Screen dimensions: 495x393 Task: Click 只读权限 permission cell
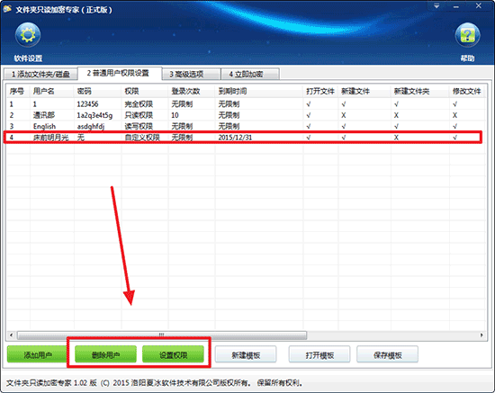[139, 115]
